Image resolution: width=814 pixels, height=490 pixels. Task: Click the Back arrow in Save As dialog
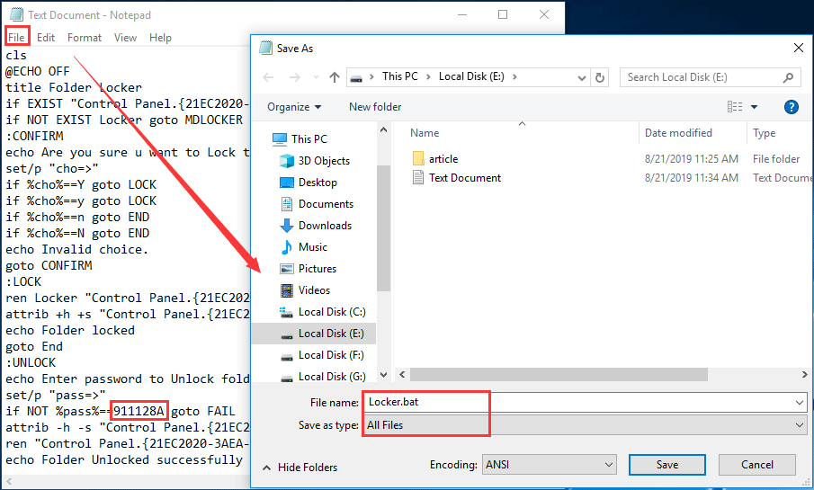coord(268,77)
